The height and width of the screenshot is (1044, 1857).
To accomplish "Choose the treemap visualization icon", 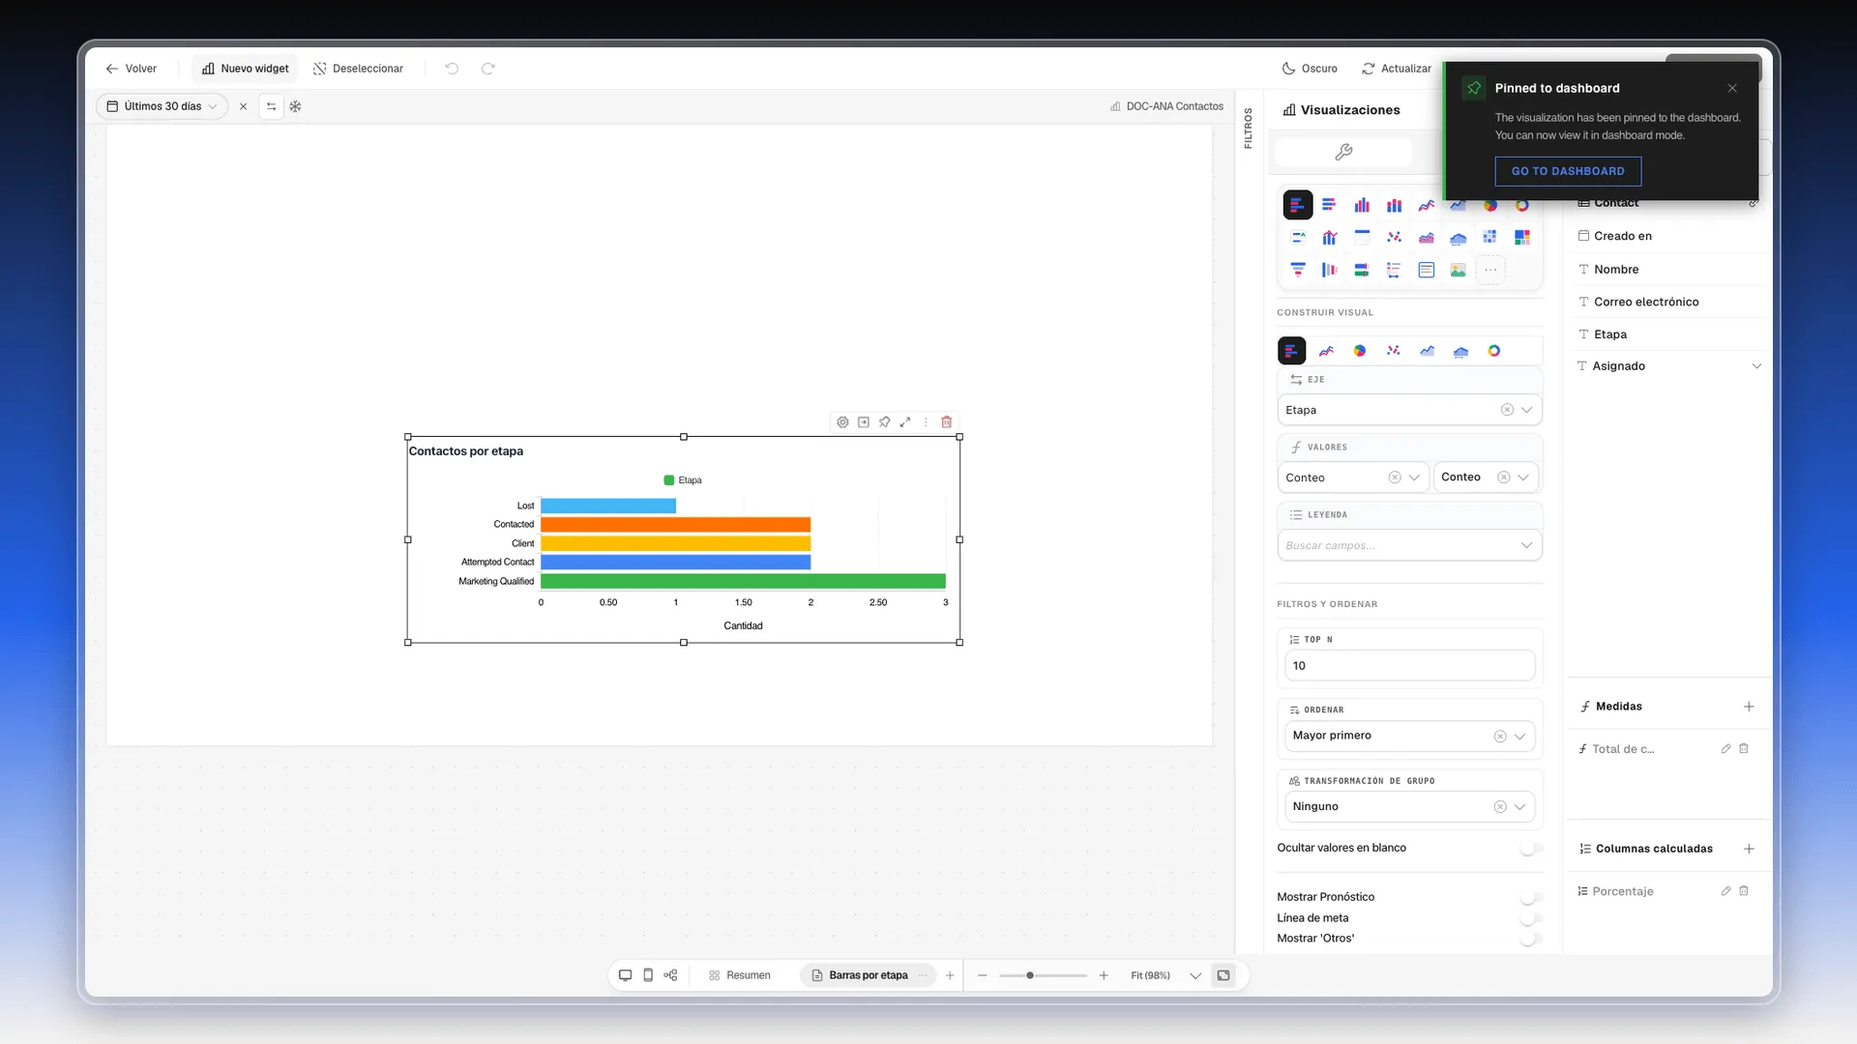I will click(x=1522, y=238).
